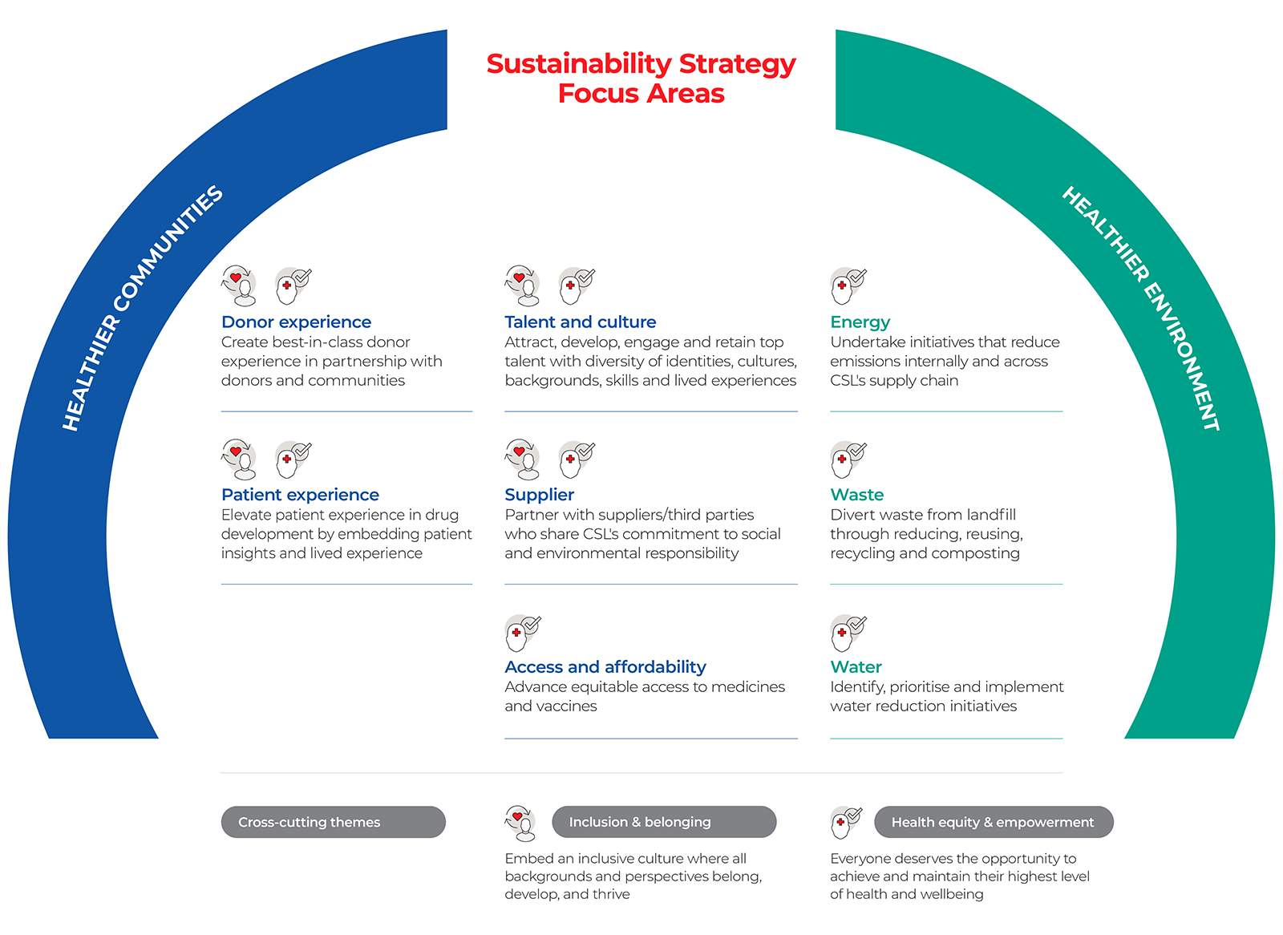
Task: Click the health-check head icon above Waste
Action: [x=848, y=459]
